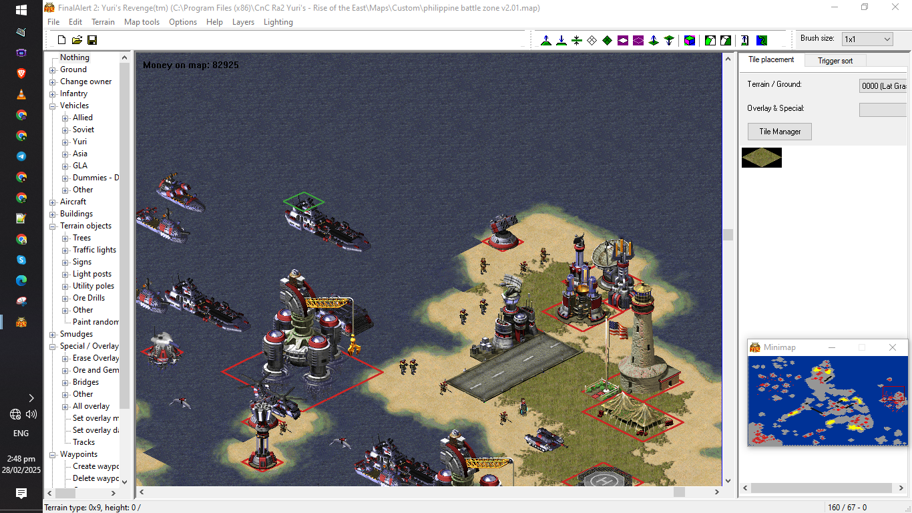Click the Save map floppy icon
Image resolution: width=912 pixels, height=513 pixels.
pos(92,40)
